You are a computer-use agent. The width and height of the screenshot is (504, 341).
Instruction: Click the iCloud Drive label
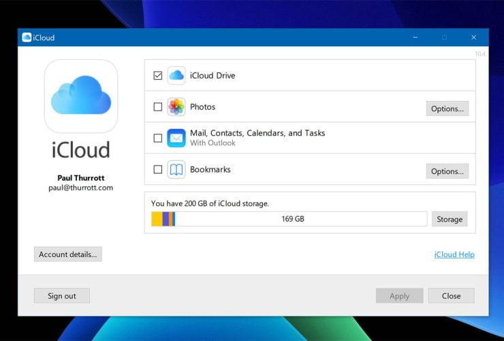[x=212, y=75]
